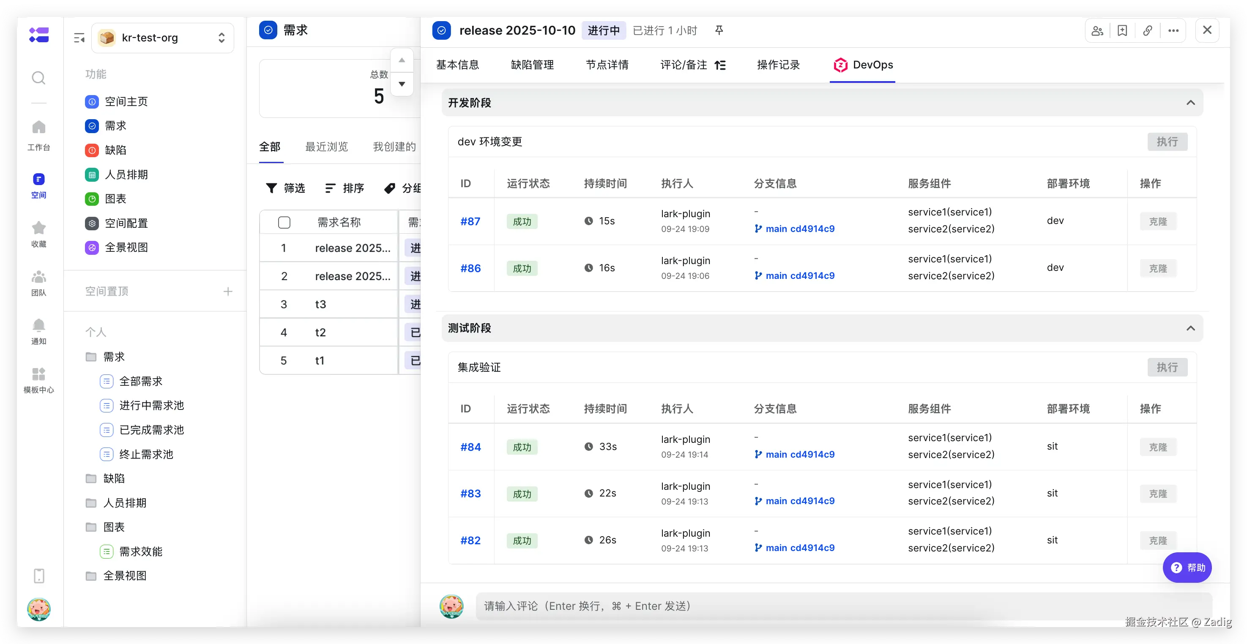This screenshot has width=1247, height=644.
Task: Open run link #84
Action: point(470,447)
